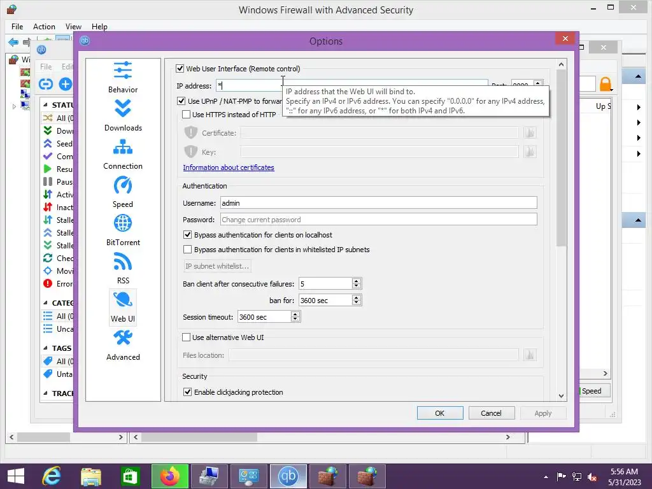Open the Windows Start menu
Screen dimensions: 652x489
tap(16, 476)
